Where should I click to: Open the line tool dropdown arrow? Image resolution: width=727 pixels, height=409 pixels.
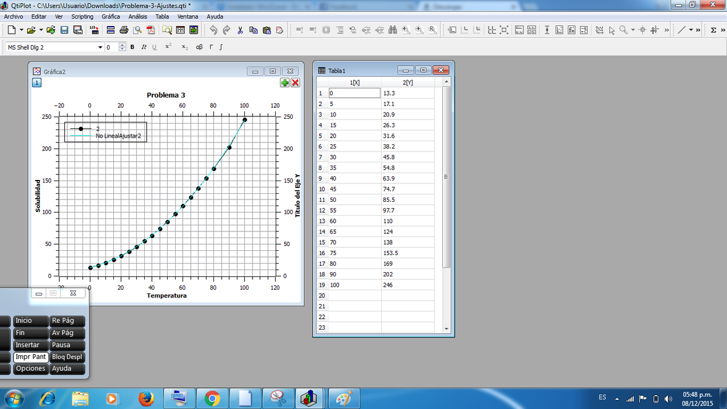[690, 30]
